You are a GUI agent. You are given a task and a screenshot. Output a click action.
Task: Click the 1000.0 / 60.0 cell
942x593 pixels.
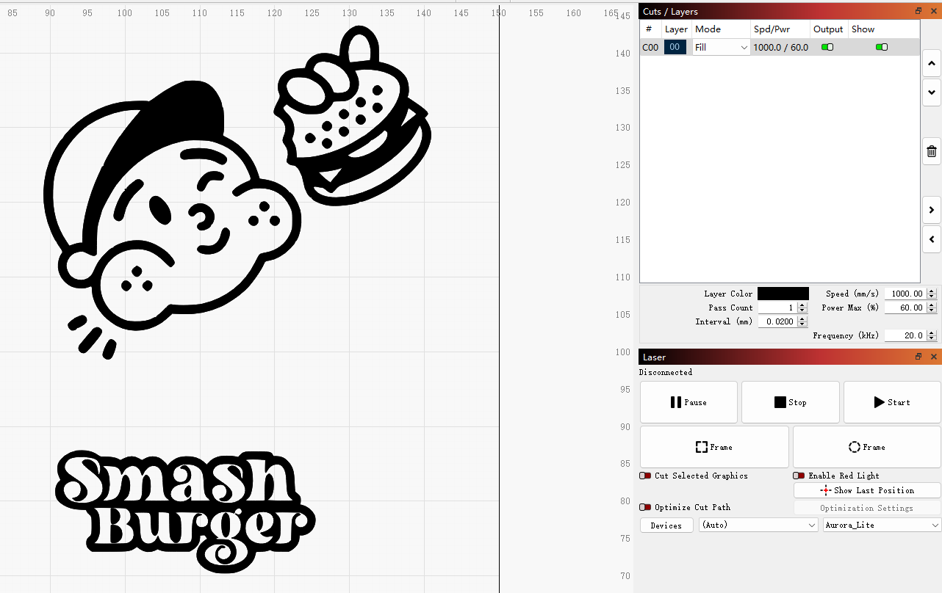tap(780, 47)
